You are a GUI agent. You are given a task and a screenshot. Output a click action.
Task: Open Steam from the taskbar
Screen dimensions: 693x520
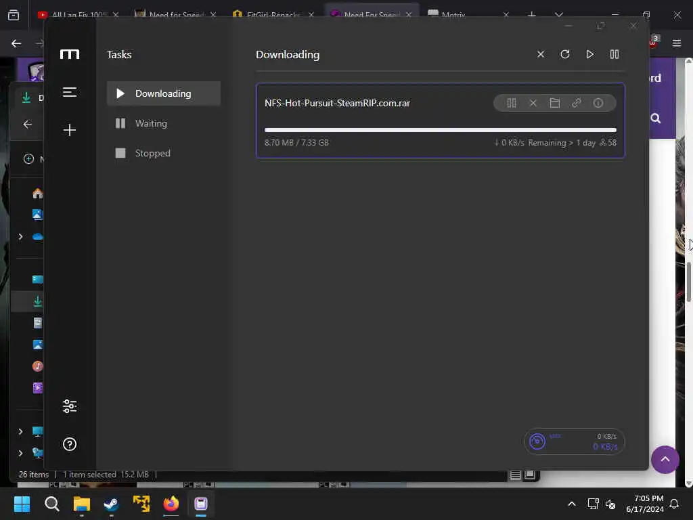(x=112, y=504)
